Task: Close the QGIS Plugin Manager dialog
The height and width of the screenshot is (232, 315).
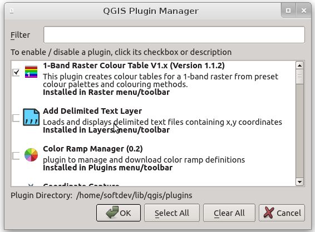Action: tap(303, 11)
